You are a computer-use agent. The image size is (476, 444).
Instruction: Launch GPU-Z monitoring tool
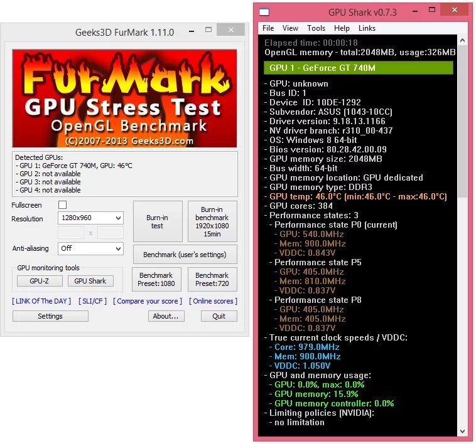(x=40, y=281)
